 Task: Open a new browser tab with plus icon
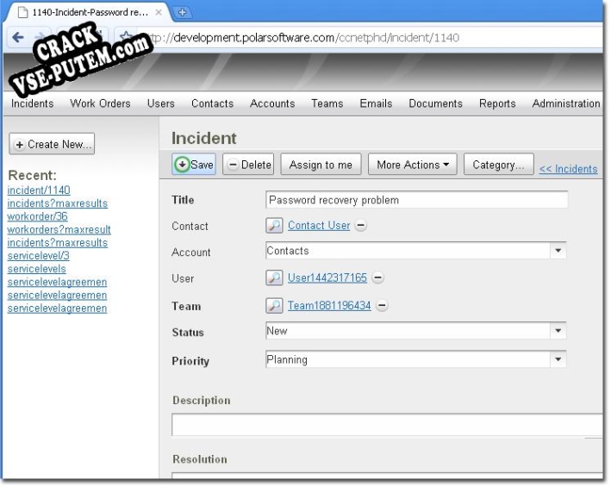tap(183, 13)
